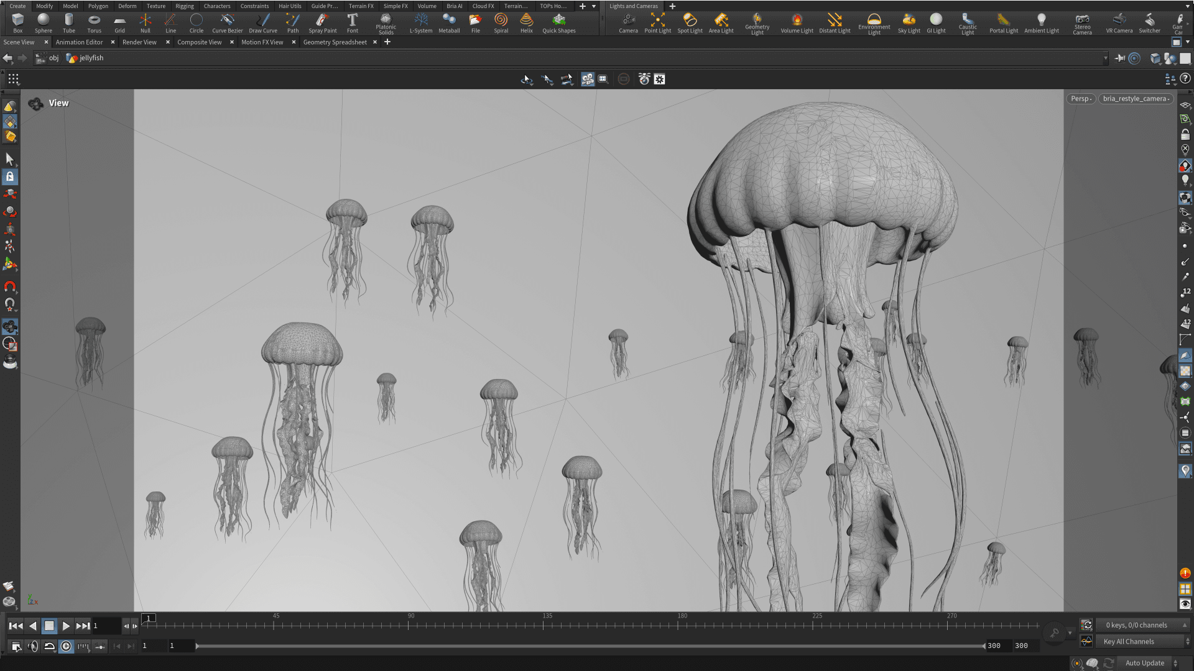This screenshot has height=671, width=1194.
Task: Choose the Curve Bezier tool
Action: pos(227,23)
